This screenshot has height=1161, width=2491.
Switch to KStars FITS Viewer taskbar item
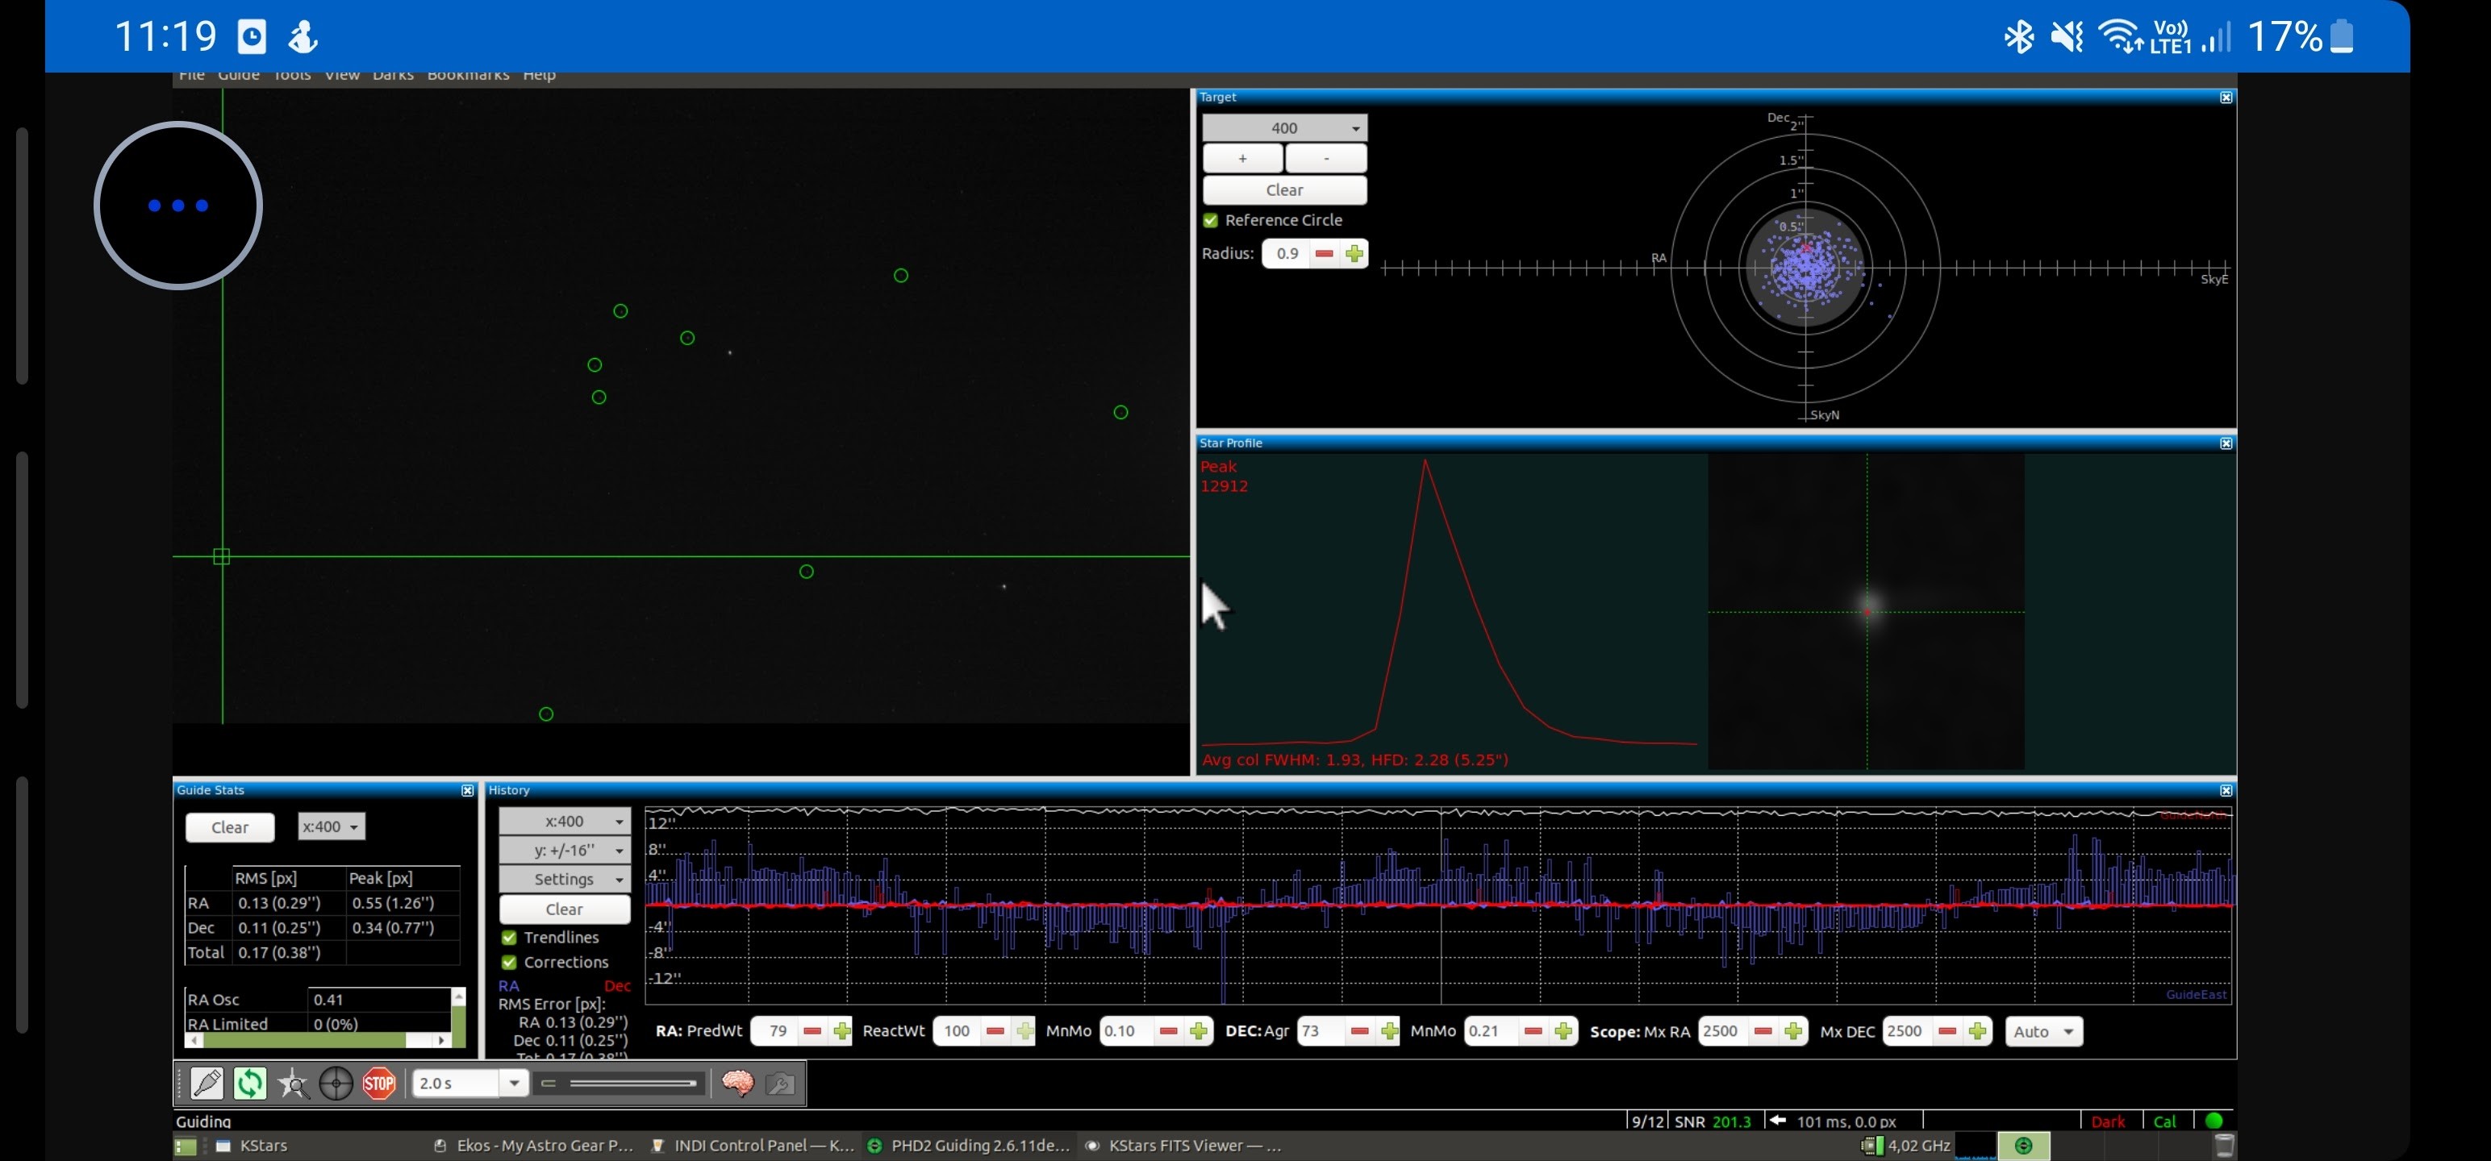click(x=1183, y=1146)
